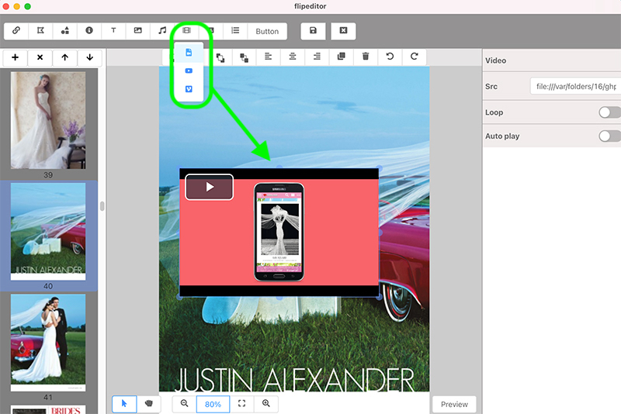Add a page with the plus button
621x414 pixels.
click(15, 57)
